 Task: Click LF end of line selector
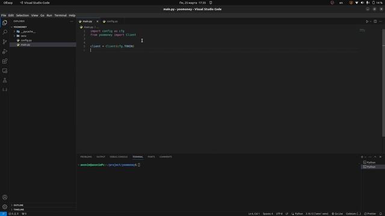point(286,214)
